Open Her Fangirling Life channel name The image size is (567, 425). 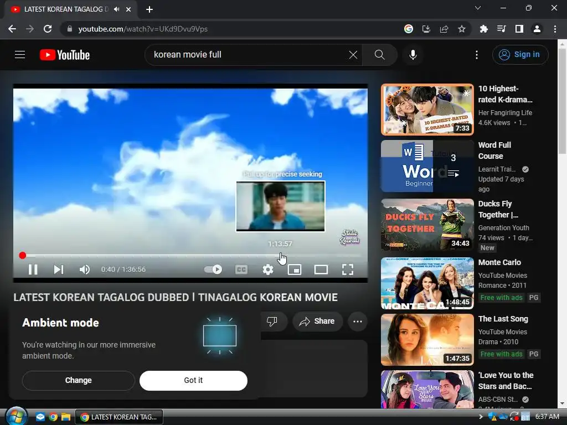(505, 112)
